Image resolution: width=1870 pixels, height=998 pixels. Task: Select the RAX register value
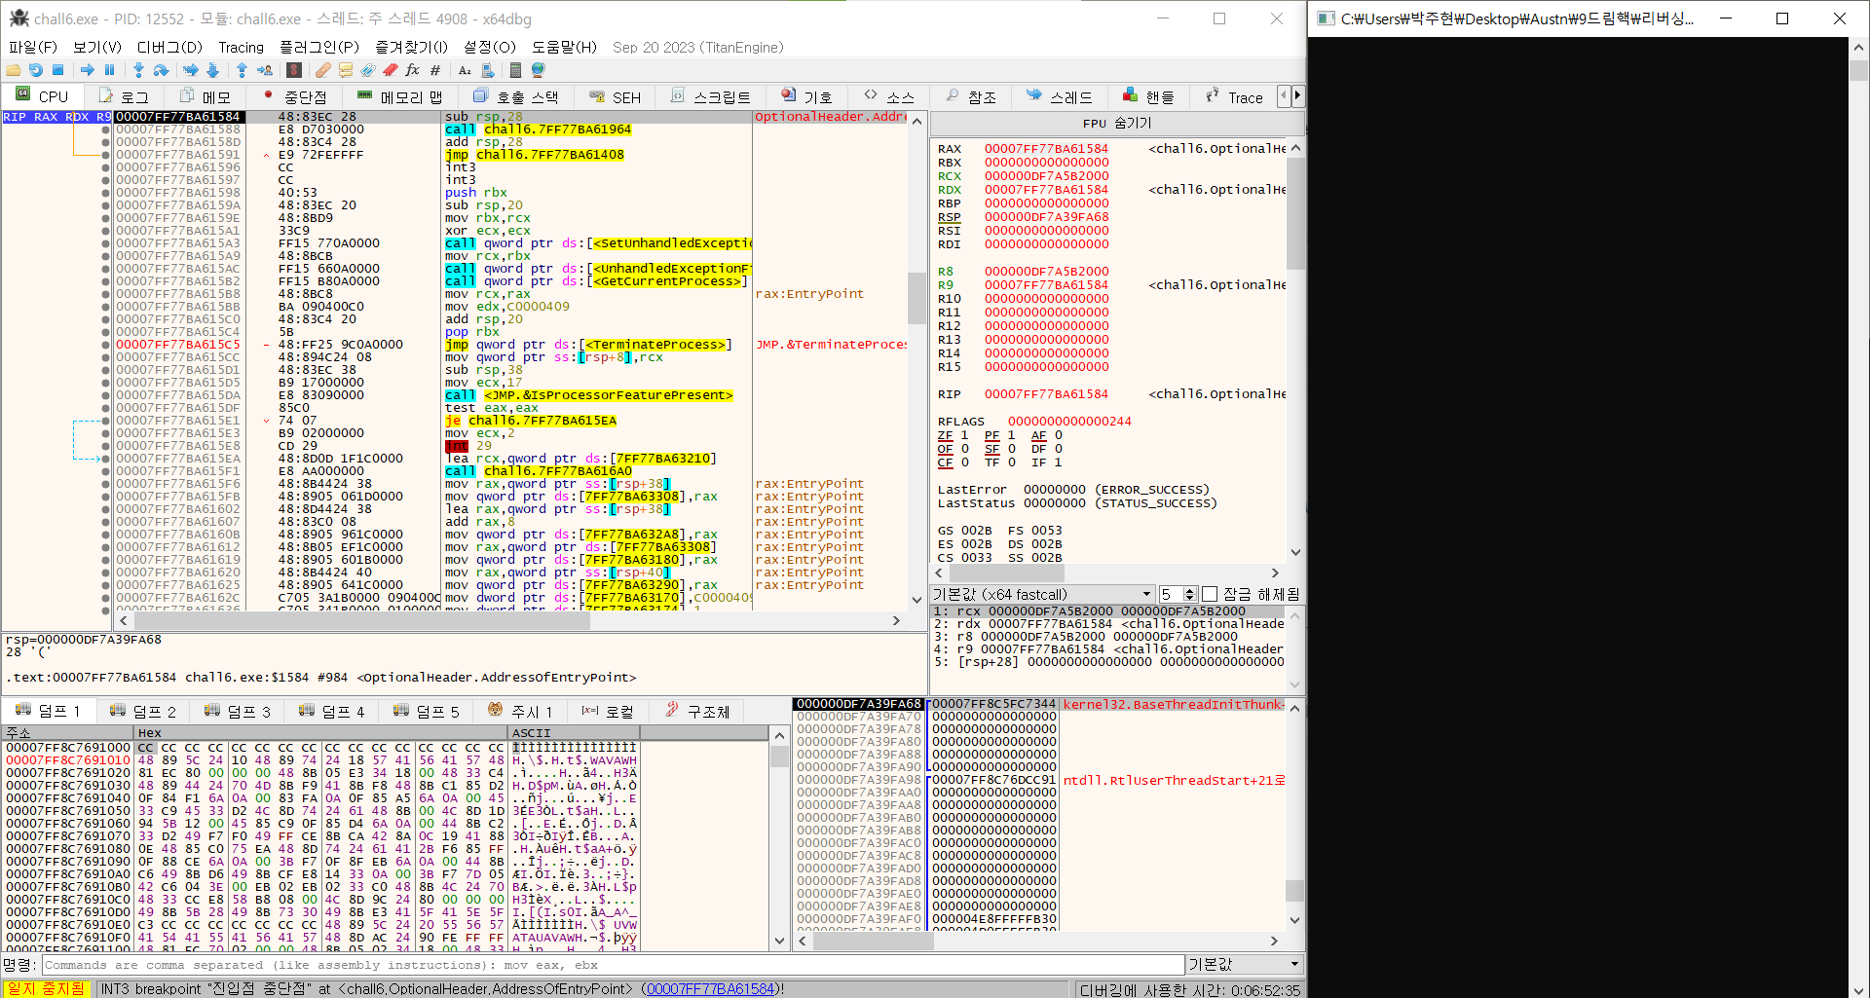[x=1046, y=149]
